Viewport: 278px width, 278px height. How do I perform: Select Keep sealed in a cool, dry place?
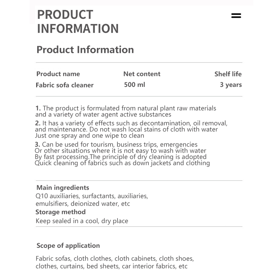[x=82, y=221]
